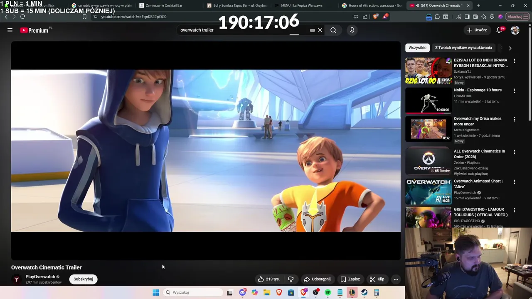Reload the page in browser

click(22, 17)
